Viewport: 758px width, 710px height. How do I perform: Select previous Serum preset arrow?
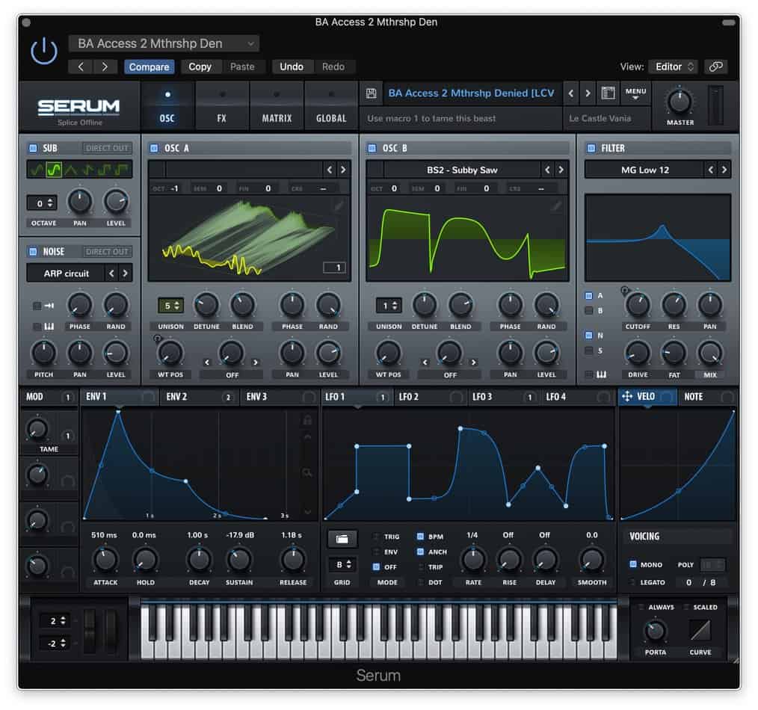pos(571,93)
